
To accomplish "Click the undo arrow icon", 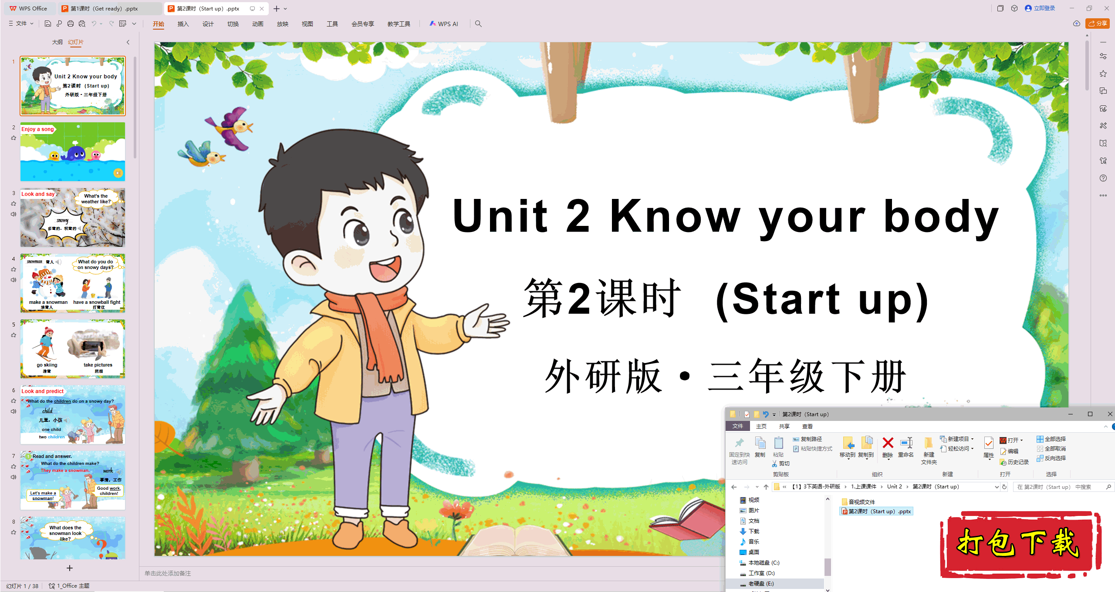I will point(94,24).
